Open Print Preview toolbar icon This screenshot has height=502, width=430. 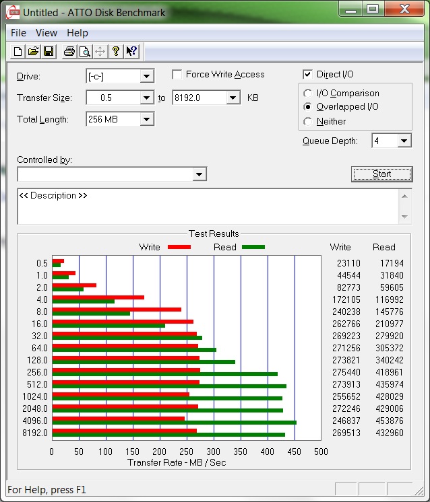coord(85,51)
